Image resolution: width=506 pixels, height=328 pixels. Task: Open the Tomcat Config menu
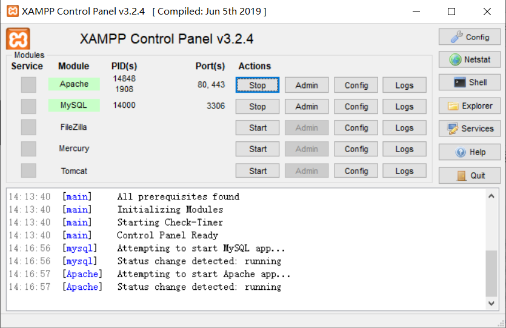[356, 171]
